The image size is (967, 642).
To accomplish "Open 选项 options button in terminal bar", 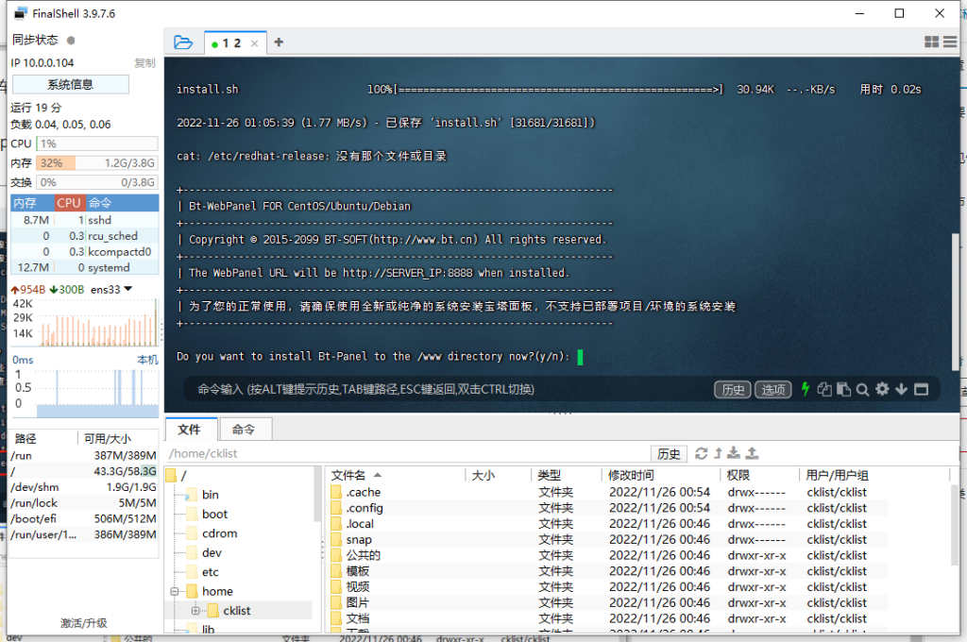I will pyautogui.click(x=773, y=390).
